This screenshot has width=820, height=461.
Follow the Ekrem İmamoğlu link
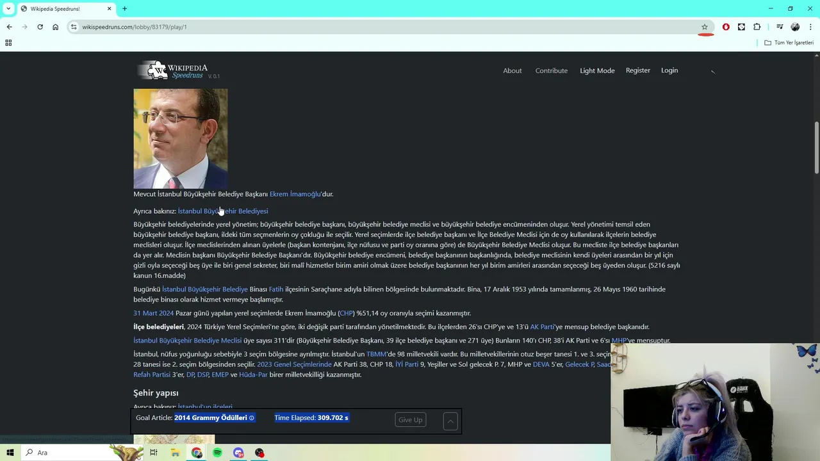point(295,194)
